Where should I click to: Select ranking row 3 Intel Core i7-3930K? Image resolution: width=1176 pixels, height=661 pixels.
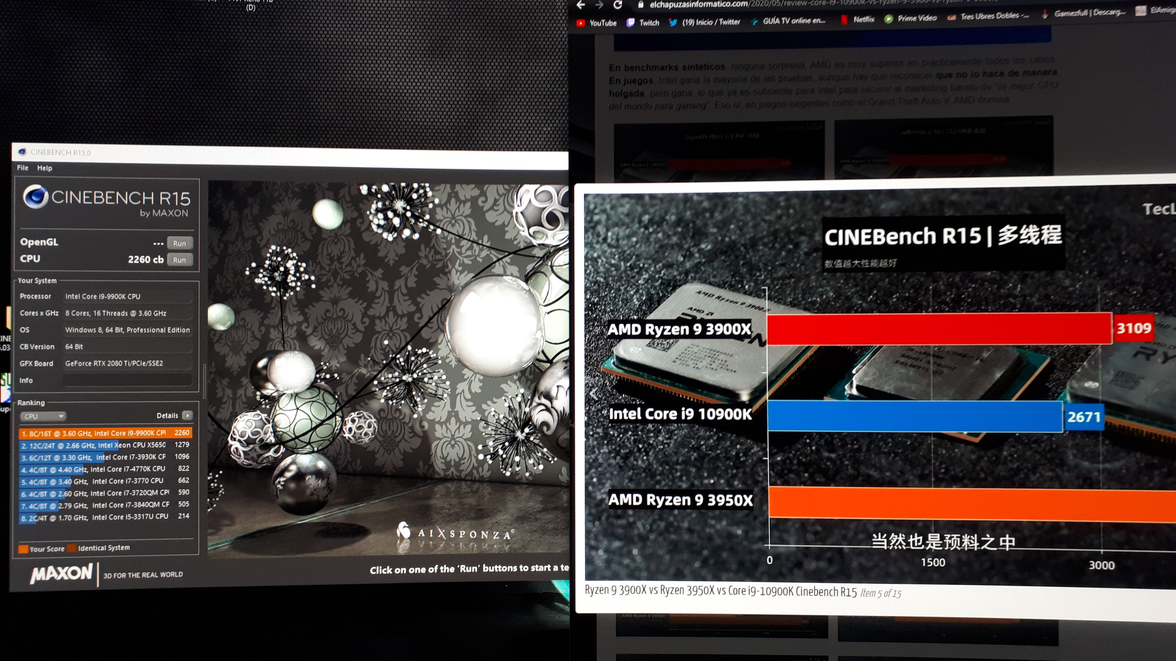(105, 457)
